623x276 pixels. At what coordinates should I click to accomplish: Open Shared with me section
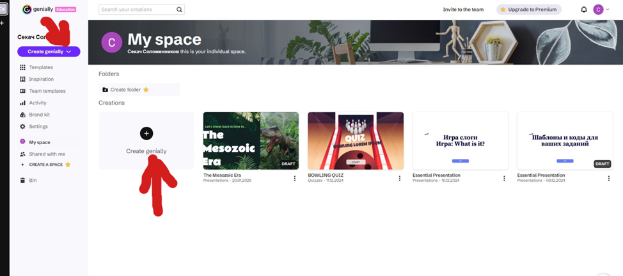(x=49, y=154)
